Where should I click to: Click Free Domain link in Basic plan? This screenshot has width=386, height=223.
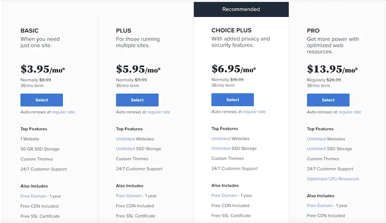click(x=33, y=196)
